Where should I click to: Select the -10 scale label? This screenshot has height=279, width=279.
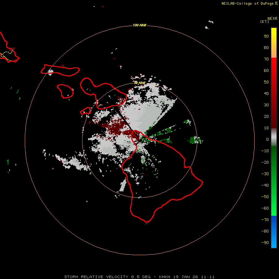pos(265,151)
